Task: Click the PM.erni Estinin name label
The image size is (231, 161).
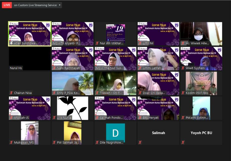Action: point(197,118)
